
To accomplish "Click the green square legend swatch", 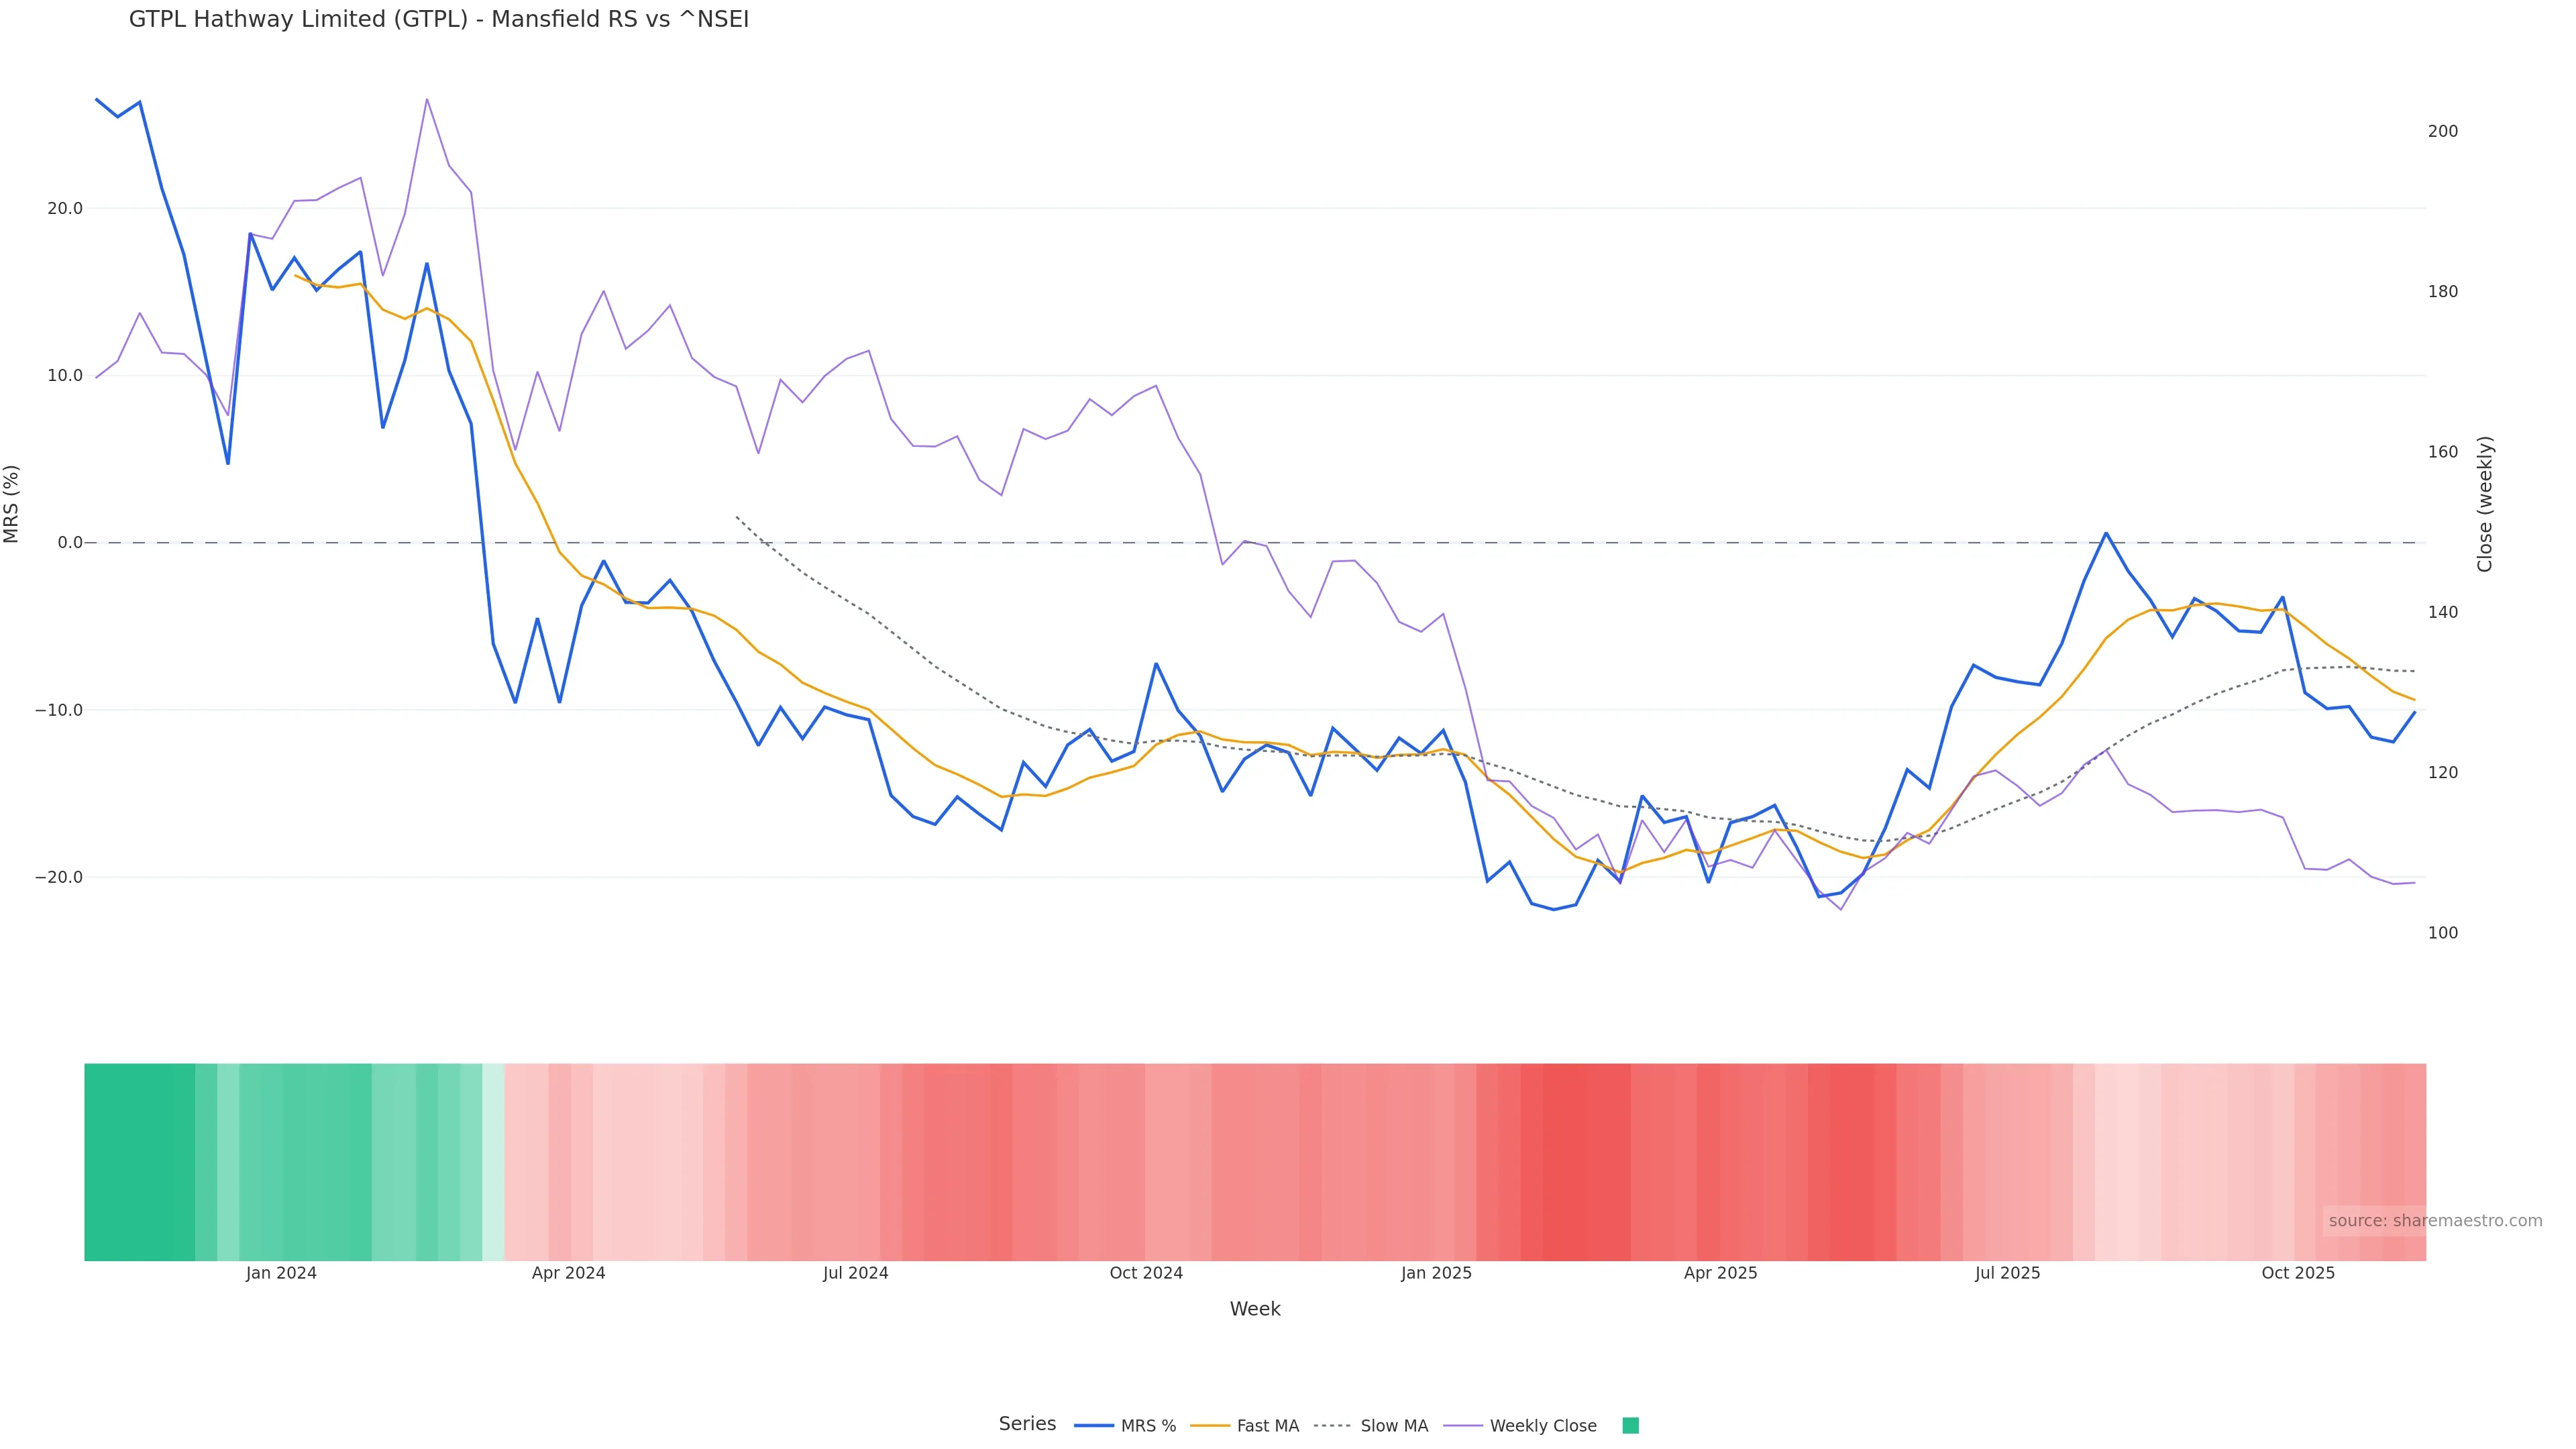I will tap(1630, 1426).
